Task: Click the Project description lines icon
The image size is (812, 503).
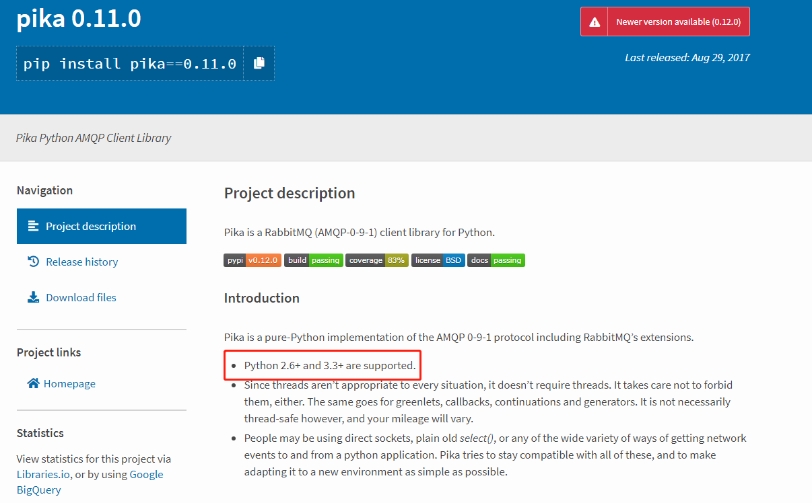Action: [33, 226]
